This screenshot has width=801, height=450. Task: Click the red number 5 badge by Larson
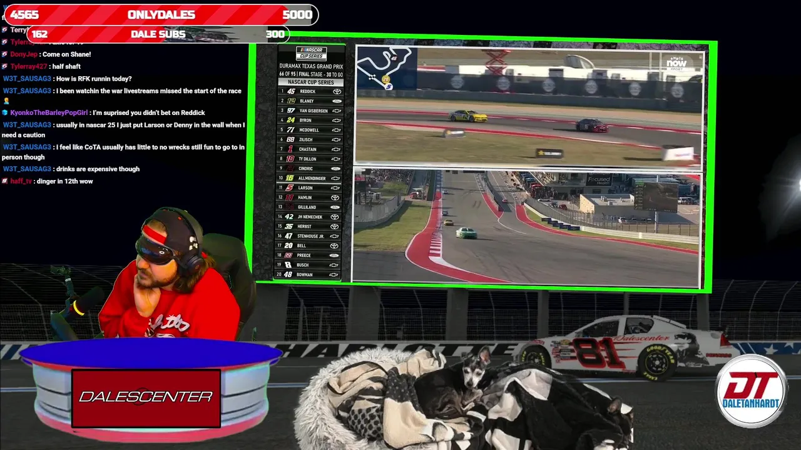[x=289, y=187]
